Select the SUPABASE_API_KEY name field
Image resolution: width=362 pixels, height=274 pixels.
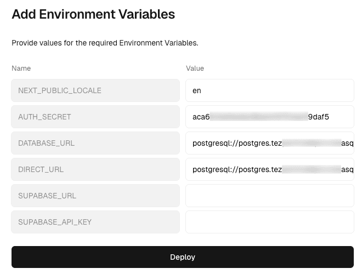tap(95, 222)
